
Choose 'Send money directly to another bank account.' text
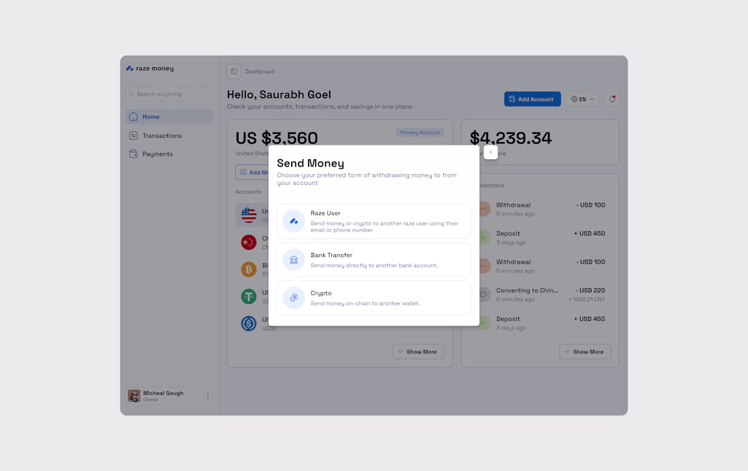(x=374, y=266)
